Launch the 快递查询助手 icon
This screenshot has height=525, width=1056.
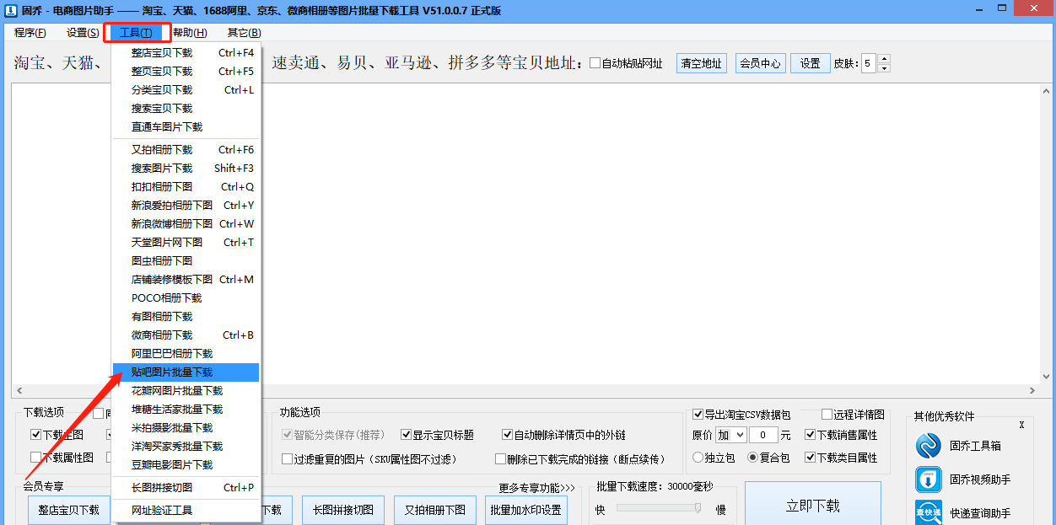tap(929, 512)
